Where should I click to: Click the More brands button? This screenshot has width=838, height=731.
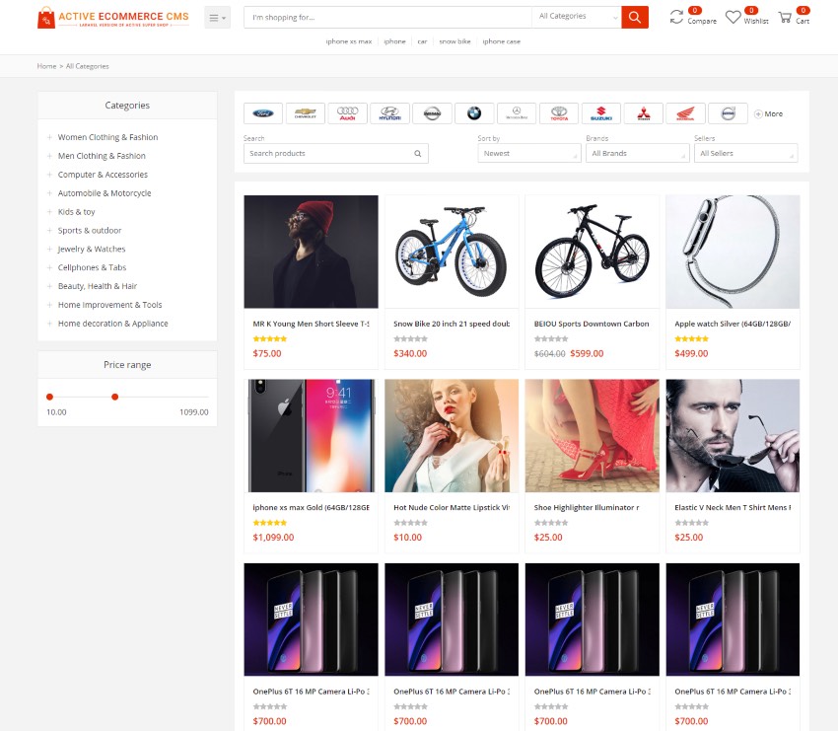[x=768, y=112]
